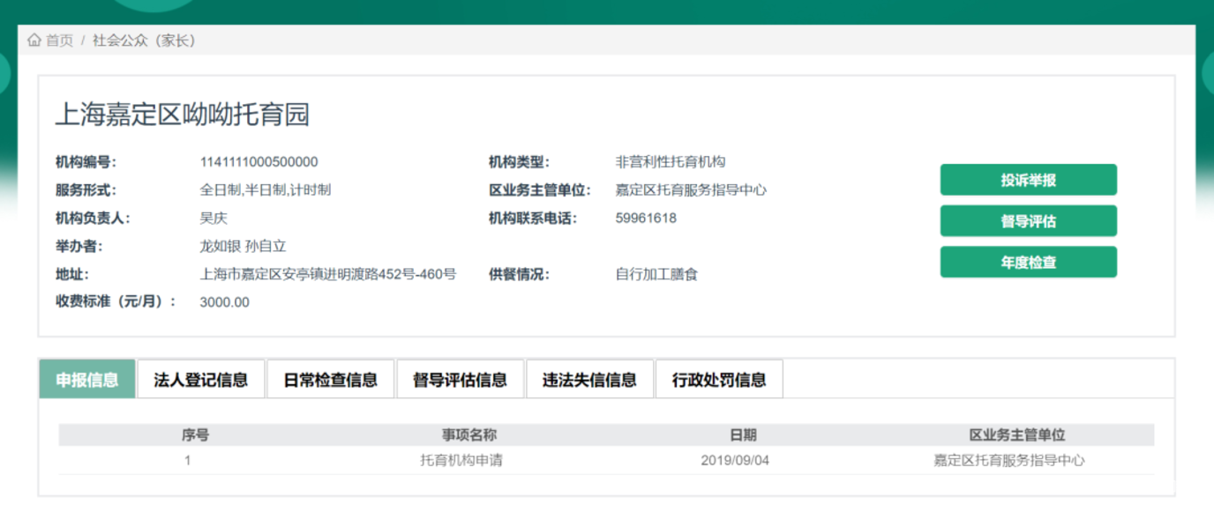This screenshot has width=1214, height=512.
Task: Select table date cell 2019/09/04
Action: (x=735, y=460)
